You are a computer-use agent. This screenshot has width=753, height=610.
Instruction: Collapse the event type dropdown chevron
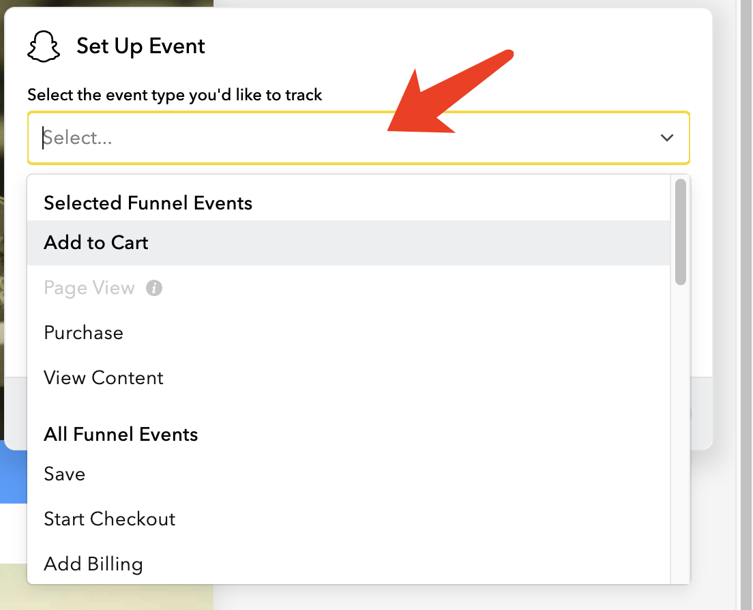(x=666, y=138)
